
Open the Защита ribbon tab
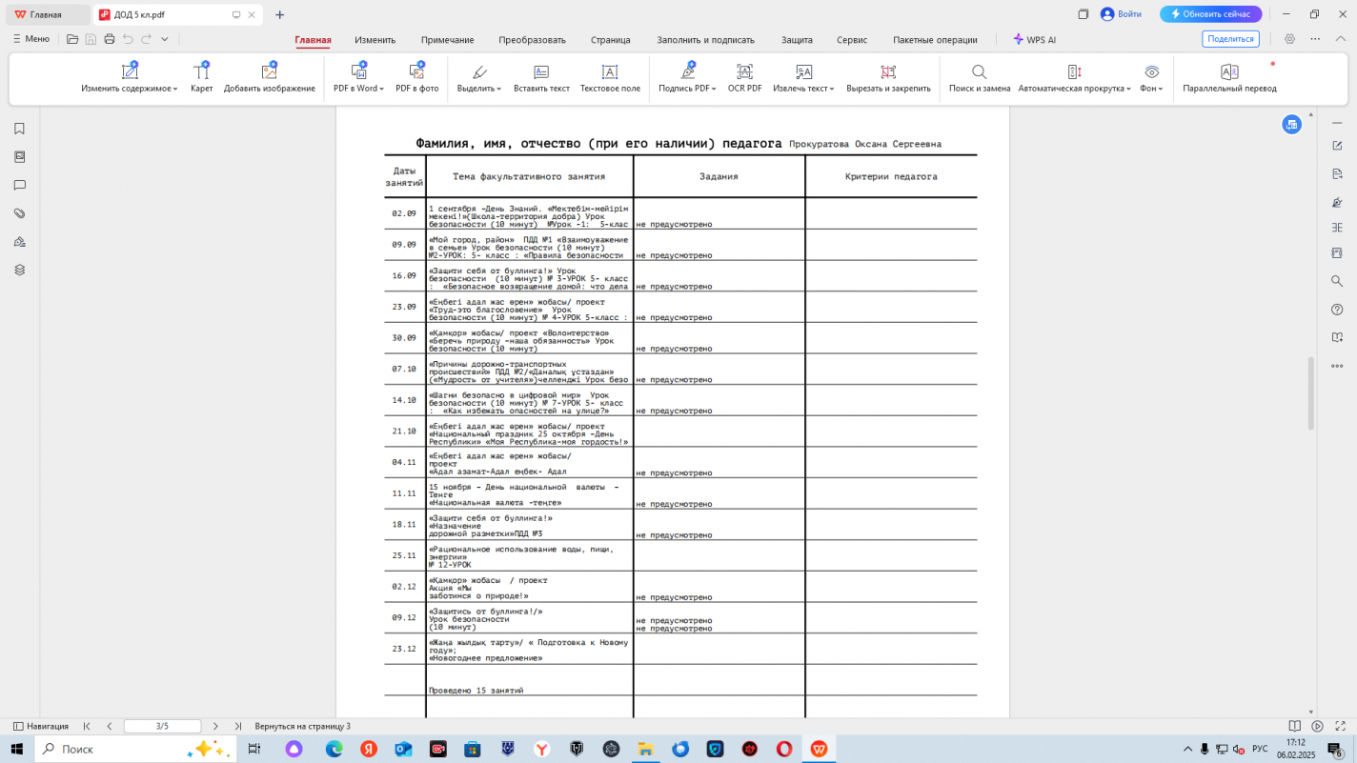pyautogui.click(x=797, y=40)
